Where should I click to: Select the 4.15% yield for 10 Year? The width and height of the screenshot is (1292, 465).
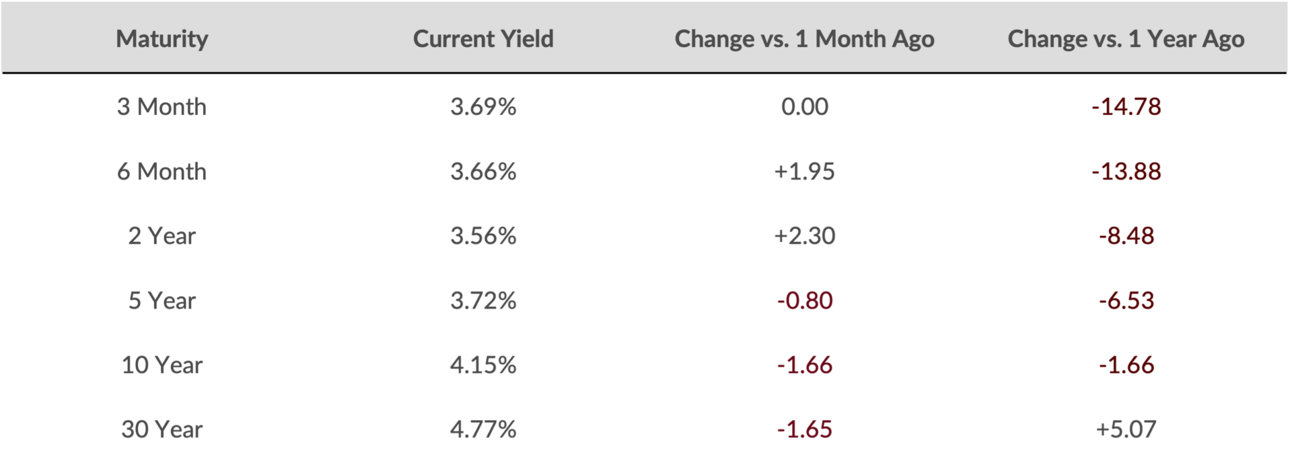pos(483,365)
